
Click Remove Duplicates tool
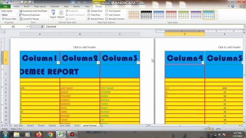coord(30,15)
